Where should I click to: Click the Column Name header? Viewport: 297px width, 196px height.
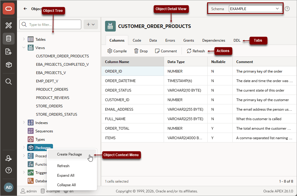click(x=133, y=62)
